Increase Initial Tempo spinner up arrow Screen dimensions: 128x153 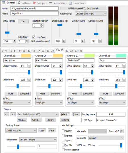tap(14, 40)
